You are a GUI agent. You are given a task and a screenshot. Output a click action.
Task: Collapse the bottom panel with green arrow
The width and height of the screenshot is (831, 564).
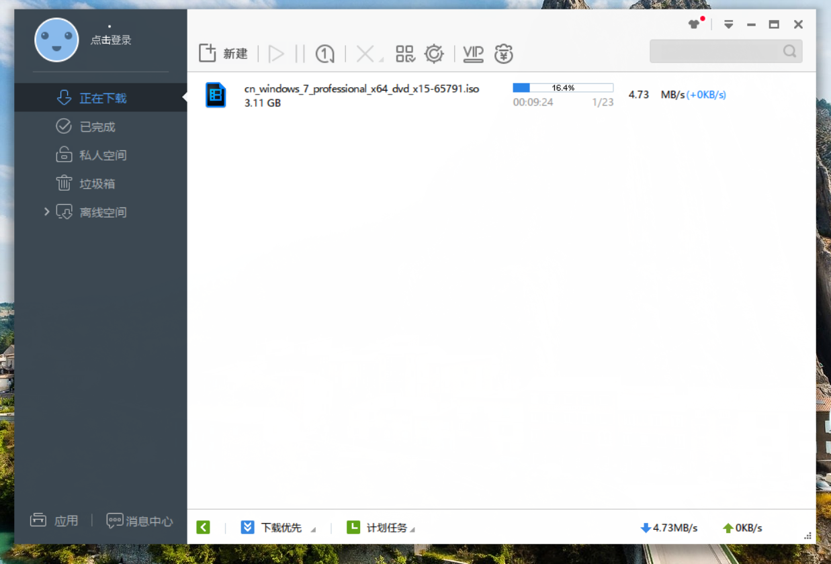click(x=204, y=527)
